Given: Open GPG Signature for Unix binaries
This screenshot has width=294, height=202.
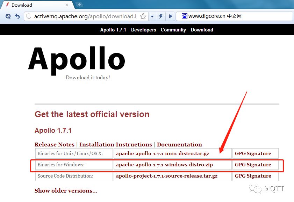Looking at the screenshot, I should point(253,153).
